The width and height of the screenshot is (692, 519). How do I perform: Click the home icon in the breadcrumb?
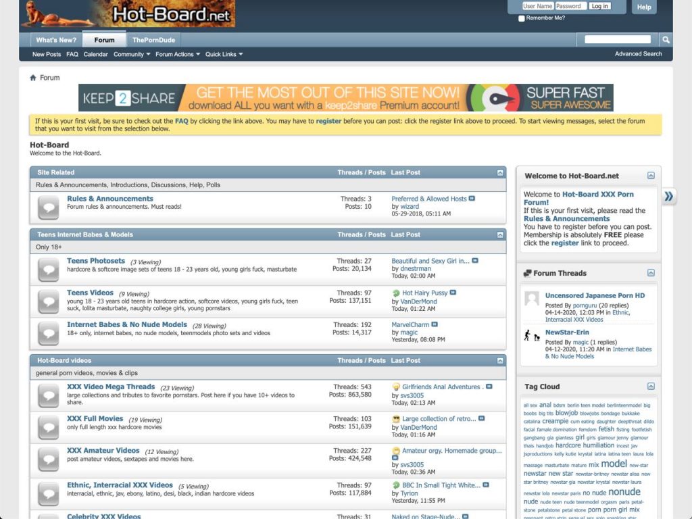click(32, 78)
